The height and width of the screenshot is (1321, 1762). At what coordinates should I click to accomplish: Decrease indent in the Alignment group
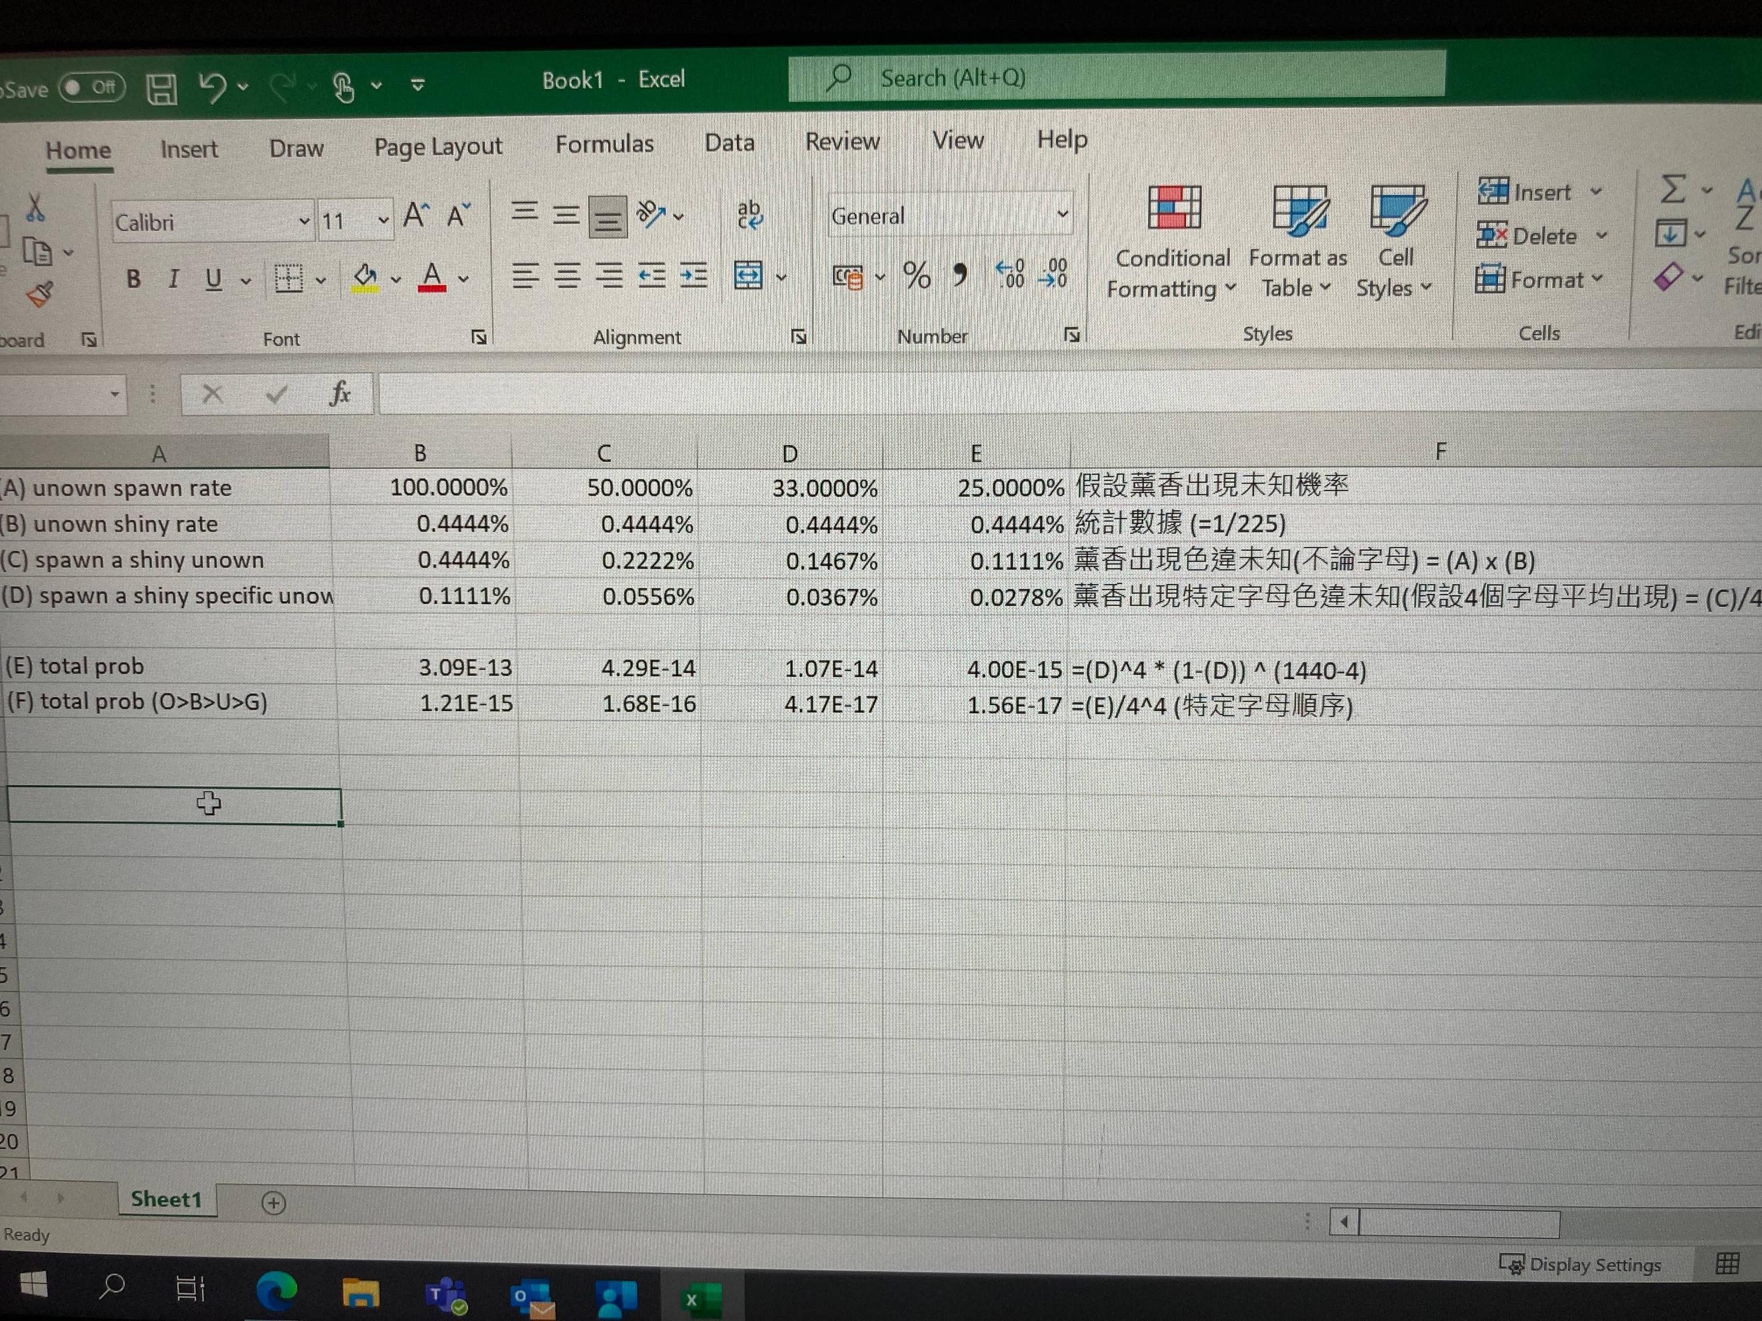(651, 277)
